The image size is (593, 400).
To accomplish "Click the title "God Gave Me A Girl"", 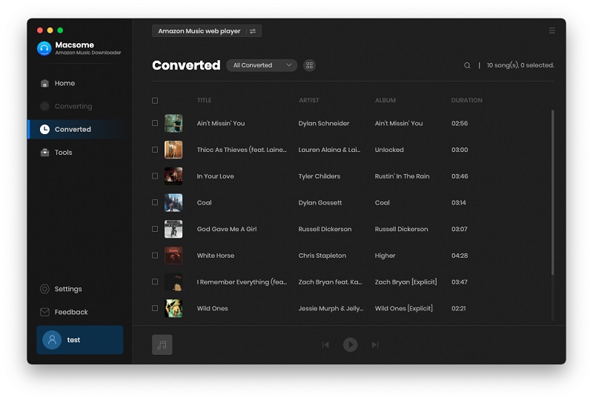I will click(x=227, y=229).
